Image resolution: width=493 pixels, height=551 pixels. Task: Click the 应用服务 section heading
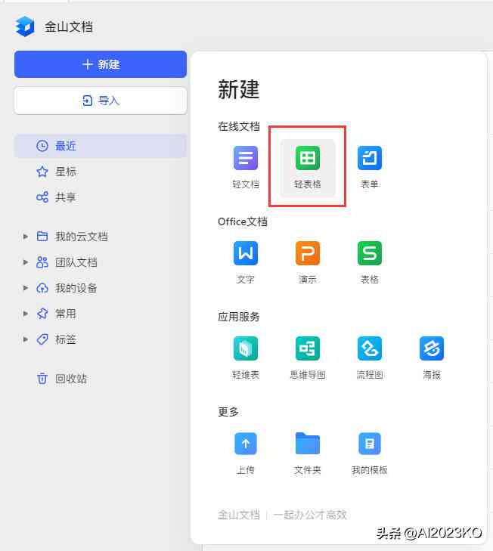coord(239,317)
